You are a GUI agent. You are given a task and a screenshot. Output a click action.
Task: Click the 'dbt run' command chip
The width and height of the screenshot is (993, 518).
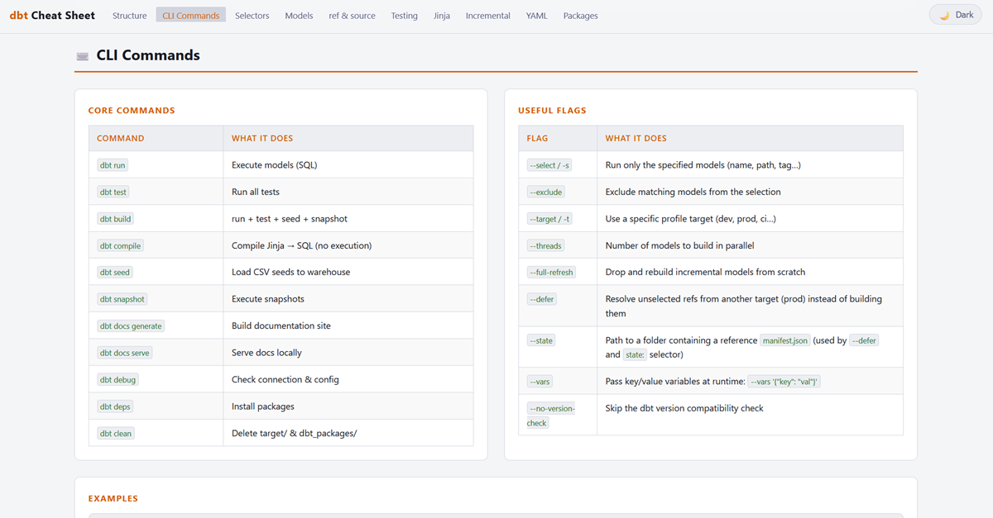(113, 165)
